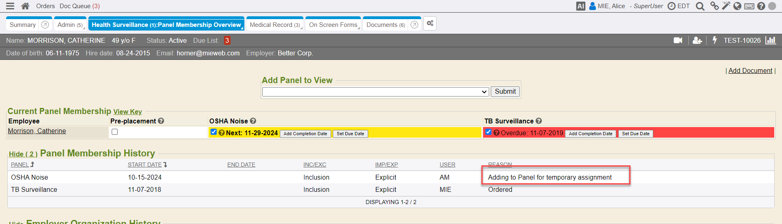This screenshot has height=224, width=782.
Task: Open the bar chart icon beside TEST-10026
Action: [x=770, y=40]
